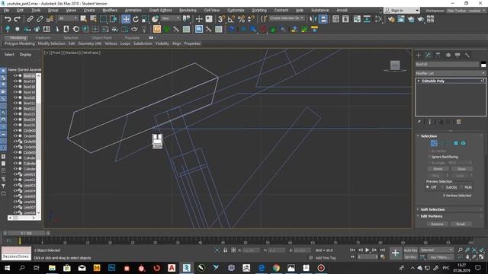The height and width of the screenshot is (274, 488).
Task: Open the Select by Name dialog
Action: click(93, 19)
